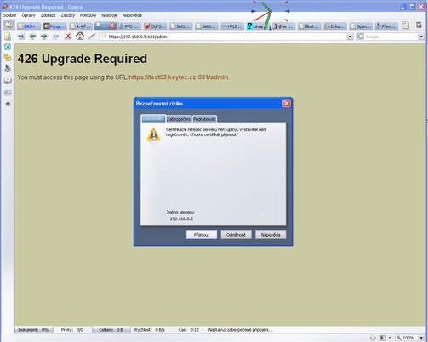Viewport: 428px width, 342px height.
Task: Follow the test63.keytec.cz admin link
Action: point(179,77)
